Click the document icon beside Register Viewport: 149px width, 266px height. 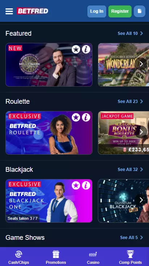click(140, 11)
